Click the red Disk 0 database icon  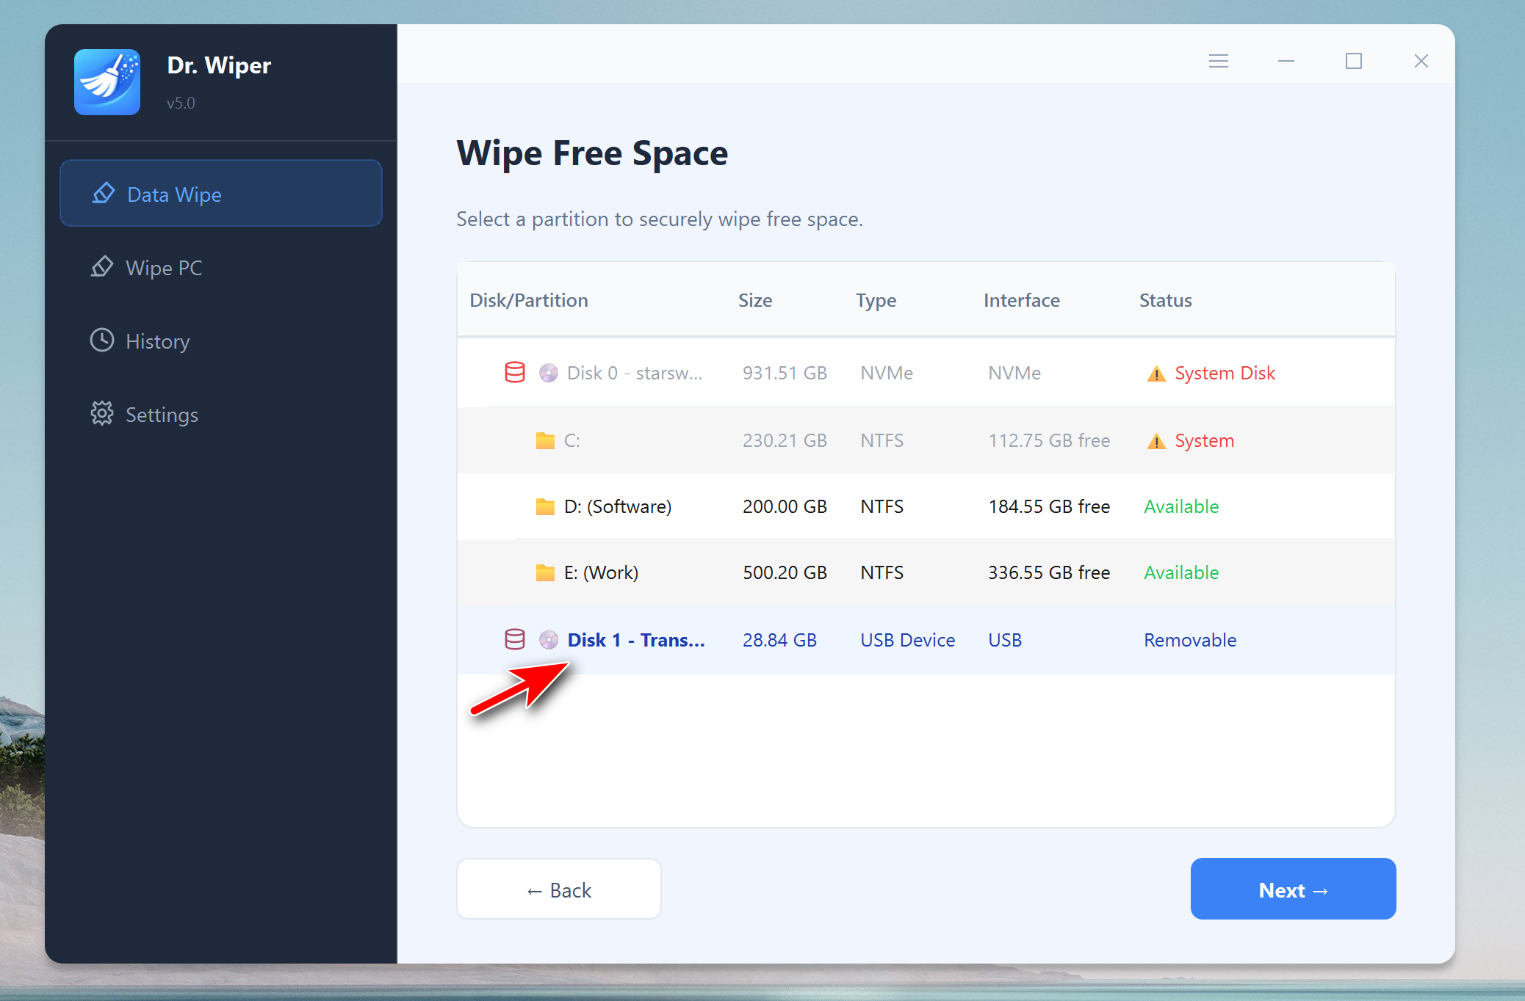[x=515, y=373]
